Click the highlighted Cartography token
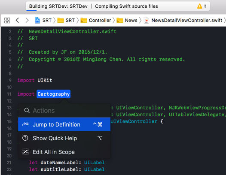This screenshot has width=226, height=175. point(53,94)
